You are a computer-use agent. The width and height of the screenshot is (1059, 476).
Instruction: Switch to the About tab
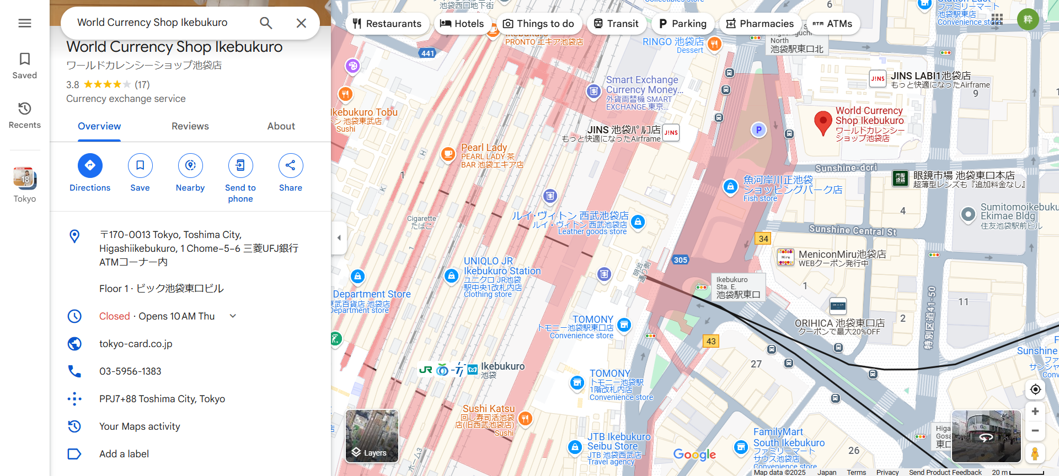[x=281, y=126]
